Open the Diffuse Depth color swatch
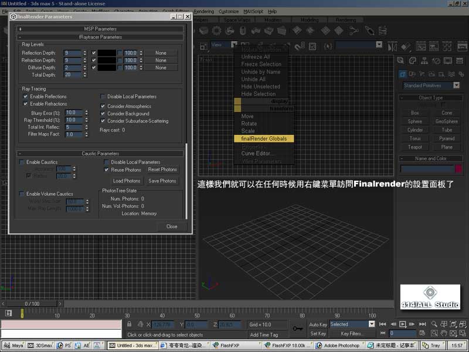This screenshot has height=352, width=469. coord(107,67)
